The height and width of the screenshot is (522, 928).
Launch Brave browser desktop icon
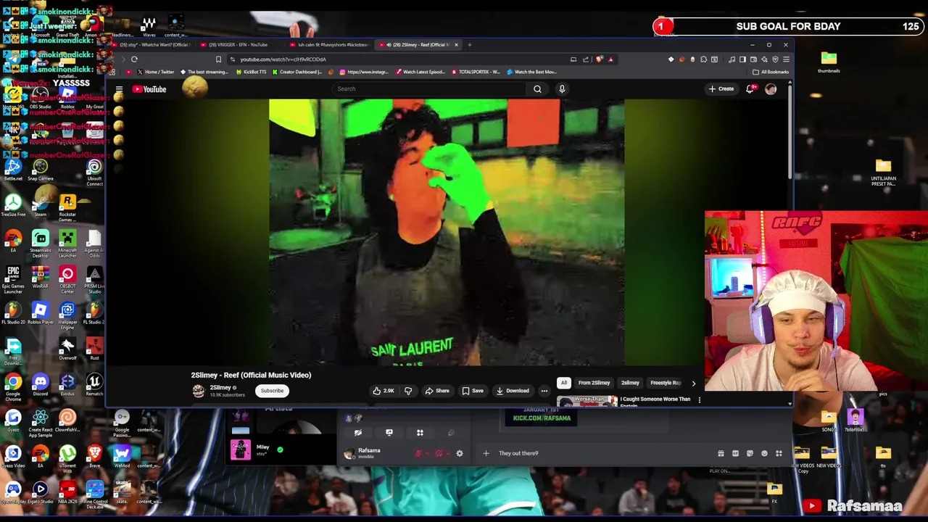[94, 456]
